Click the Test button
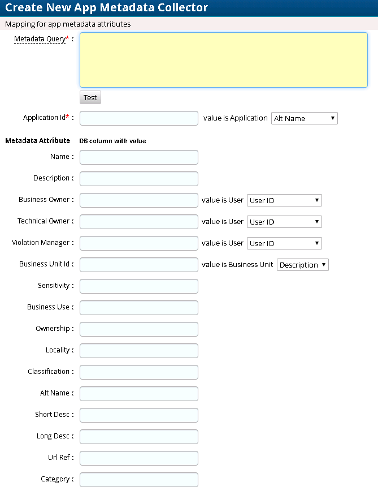Screen dimensions: 378x495 coord(90,97)
